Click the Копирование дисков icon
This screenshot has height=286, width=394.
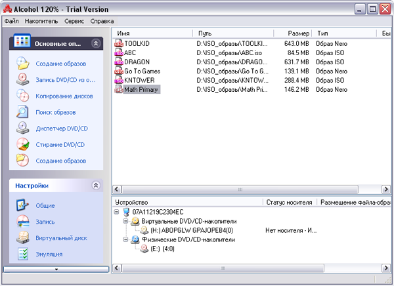point(22,96)
